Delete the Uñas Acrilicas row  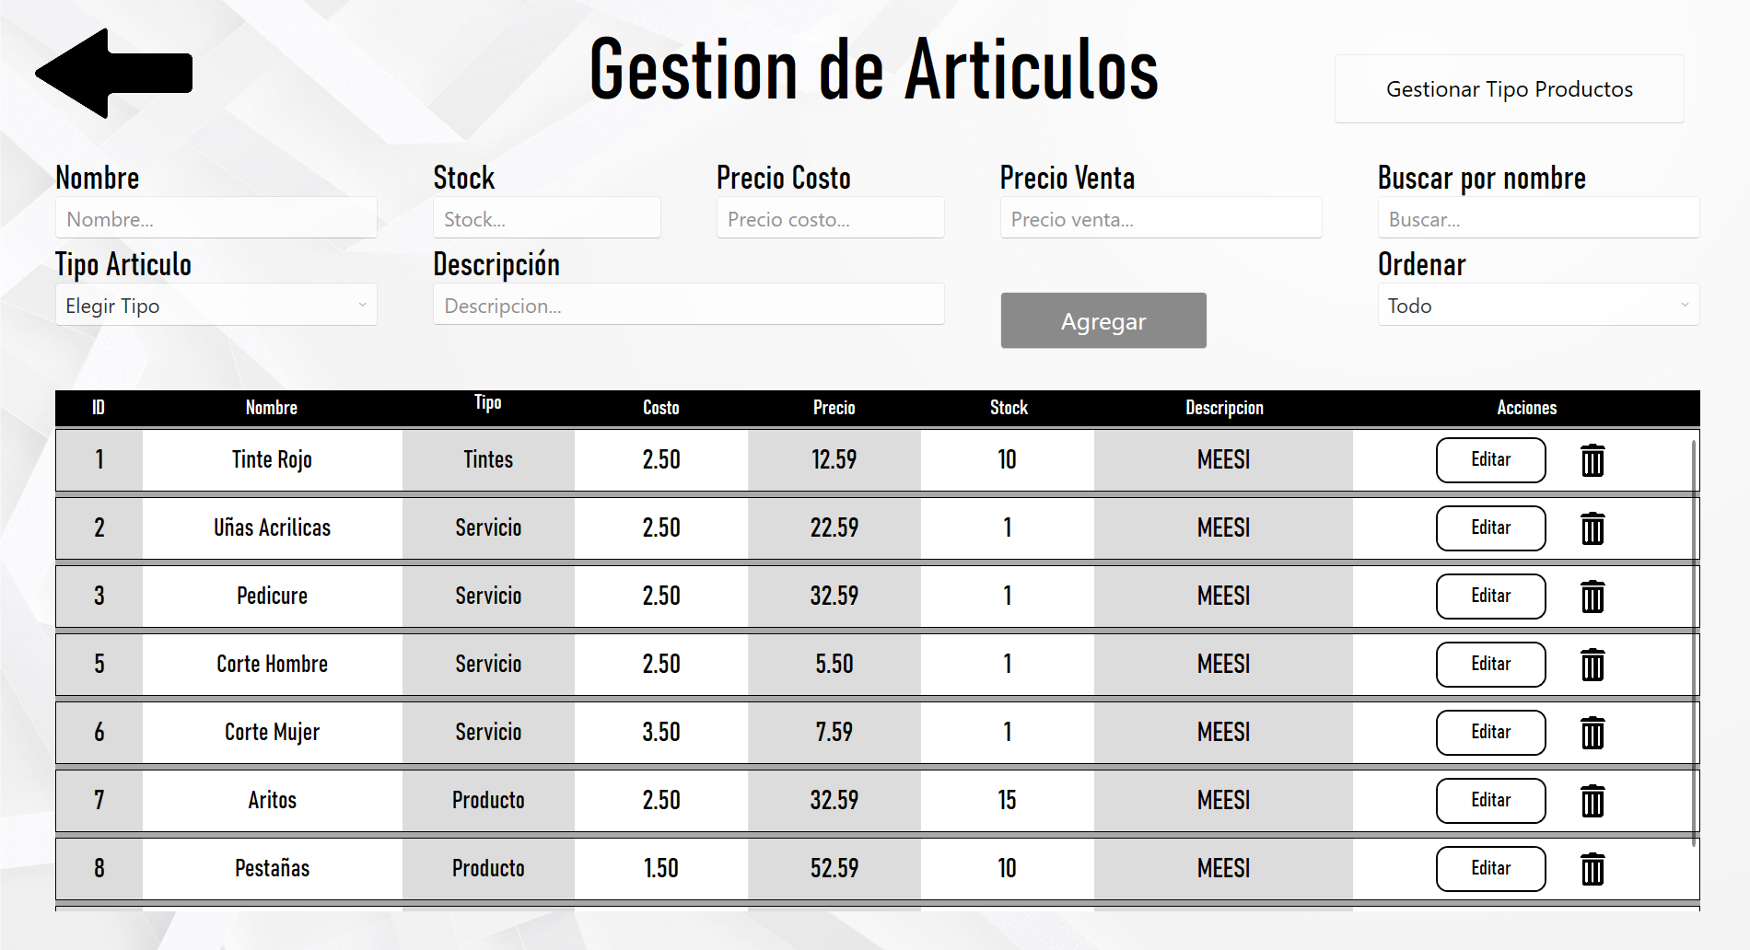1592,528
